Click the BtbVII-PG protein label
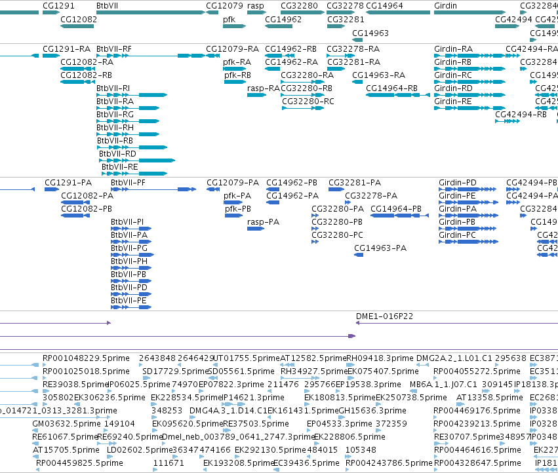 129,248
